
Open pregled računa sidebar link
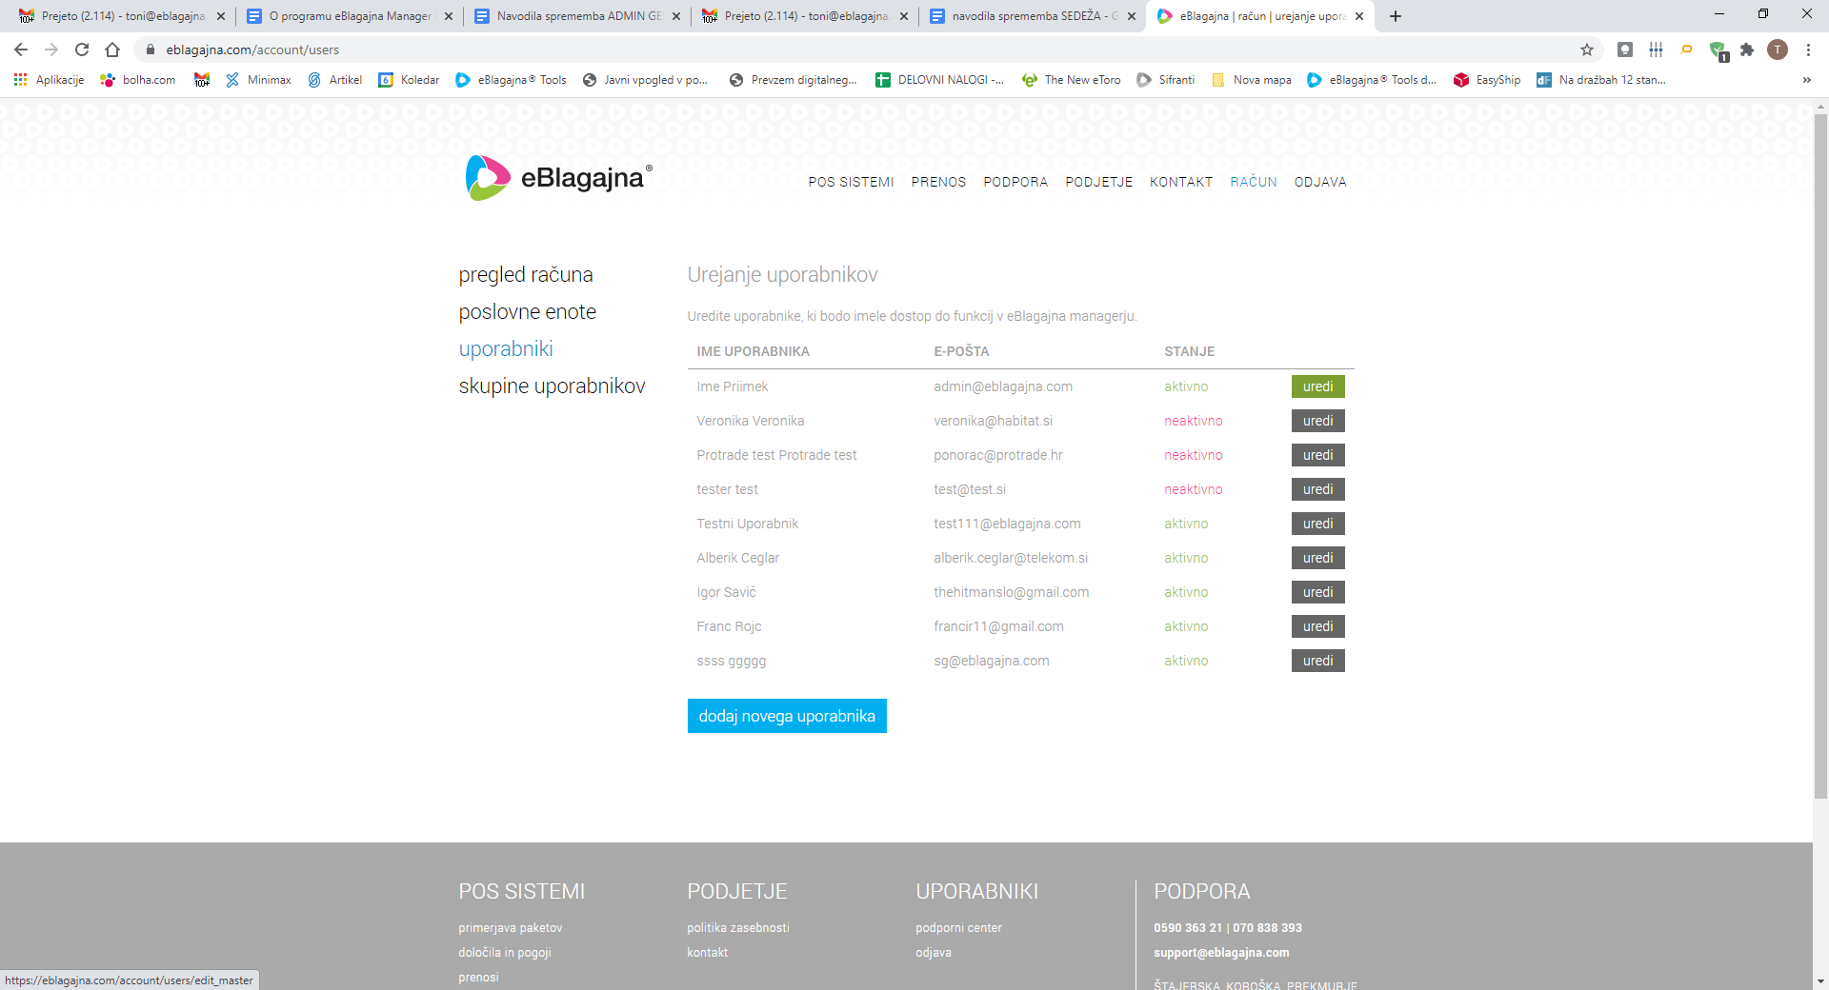pos(526,275)
